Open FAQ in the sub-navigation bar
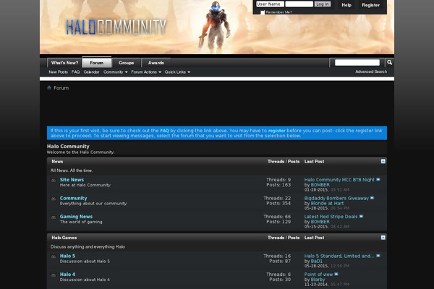The height and width of the screenshot is (289, 434). (75, 72)
